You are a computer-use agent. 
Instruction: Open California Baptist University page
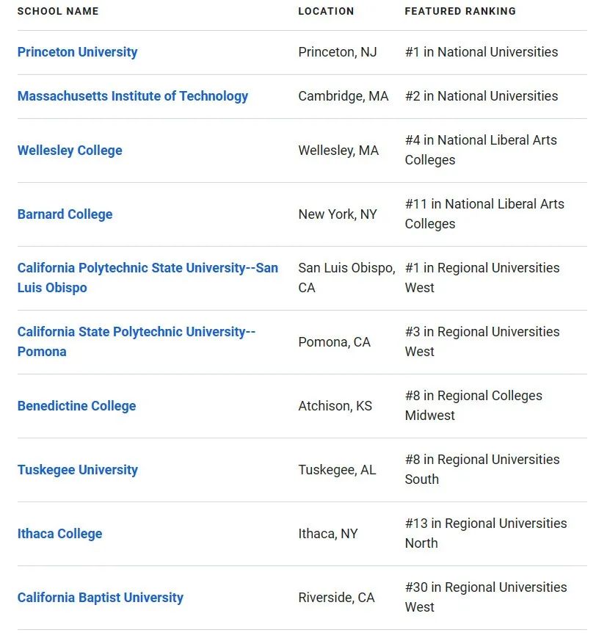100,598
